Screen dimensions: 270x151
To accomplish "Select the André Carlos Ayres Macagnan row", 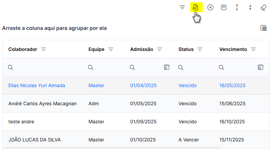I will click(x=136, y=103).
